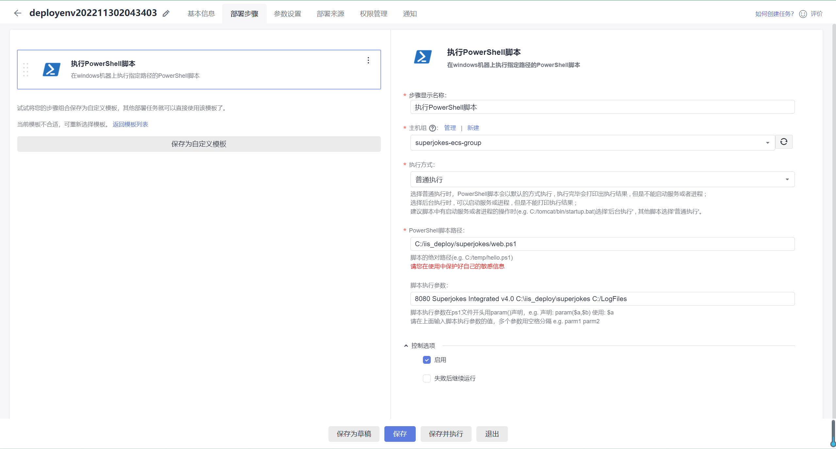
Task: Refresh the host group list
Action: pos(784,142)
